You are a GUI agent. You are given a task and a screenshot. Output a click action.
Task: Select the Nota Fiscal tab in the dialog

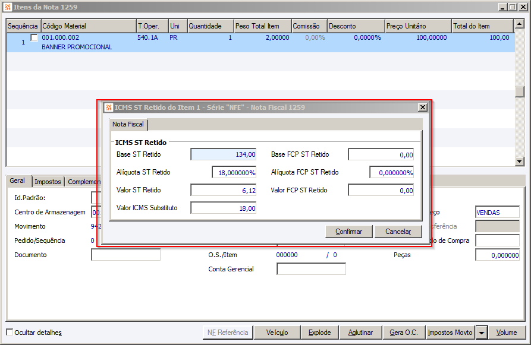point(128,124)
